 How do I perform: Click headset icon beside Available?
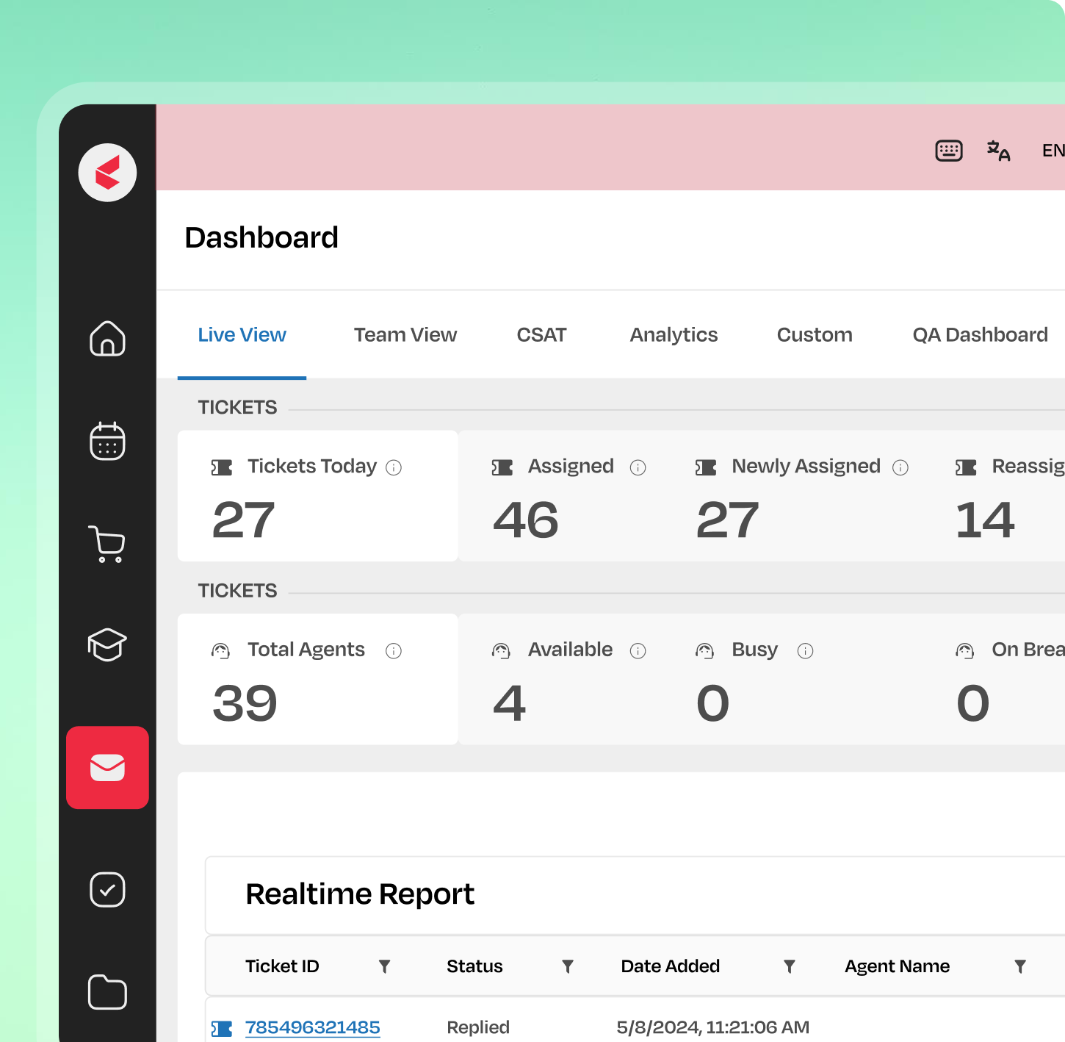pyautogui.click(x=501, y=650)
